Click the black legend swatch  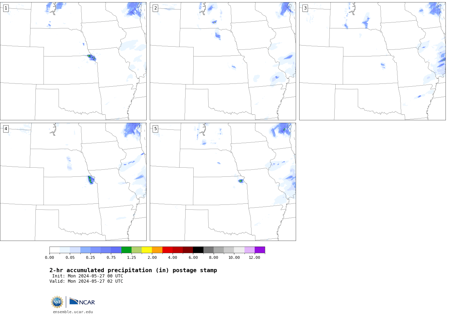[198, 250]
